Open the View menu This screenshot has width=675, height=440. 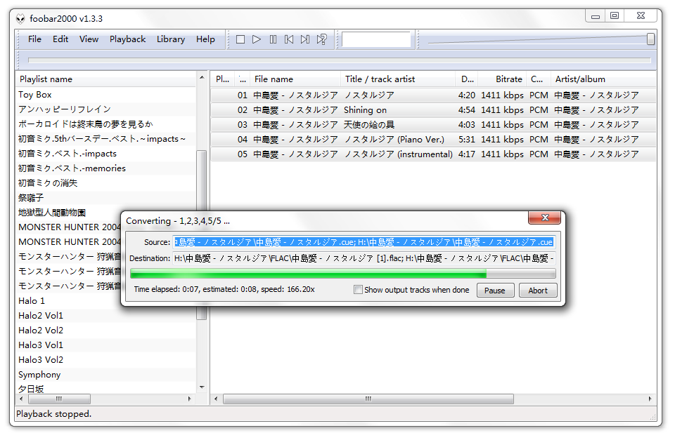tap(89, 39)
